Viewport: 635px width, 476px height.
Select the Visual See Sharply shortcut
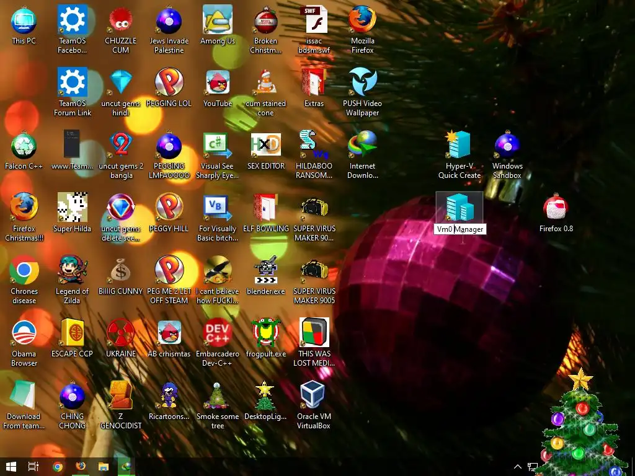click(218, 145)
